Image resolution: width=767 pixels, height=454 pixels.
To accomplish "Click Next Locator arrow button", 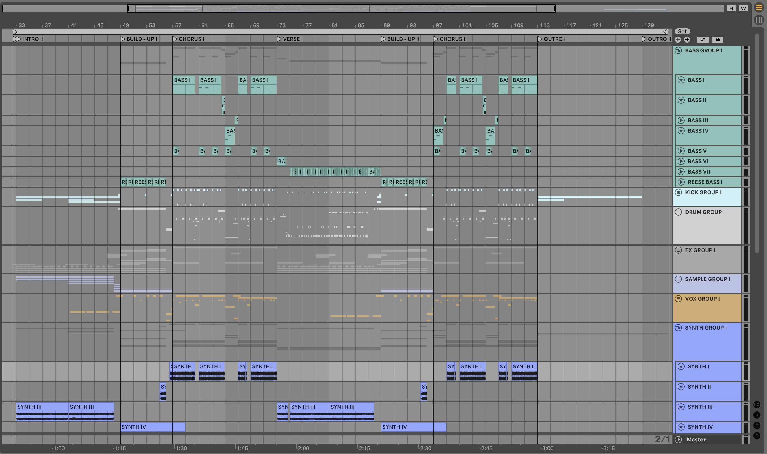I will pyautogui.click(x=687, y=40).
